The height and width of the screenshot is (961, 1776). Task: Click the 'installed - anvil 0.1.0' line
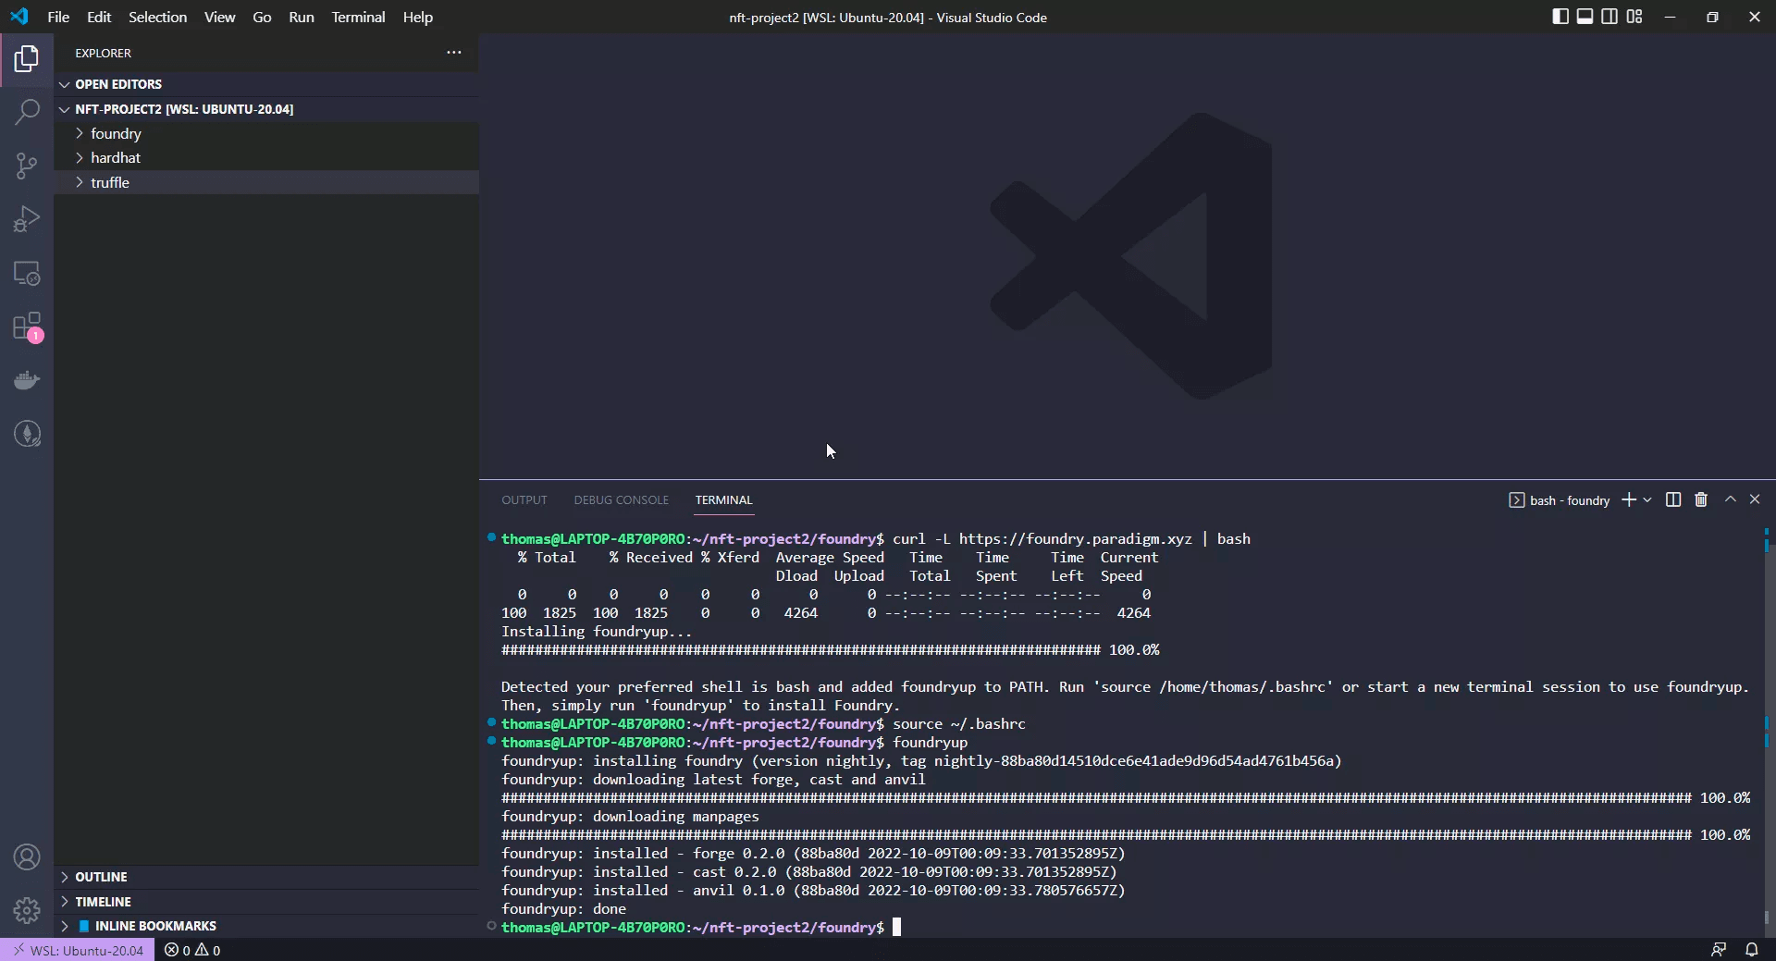pos(813,890)
